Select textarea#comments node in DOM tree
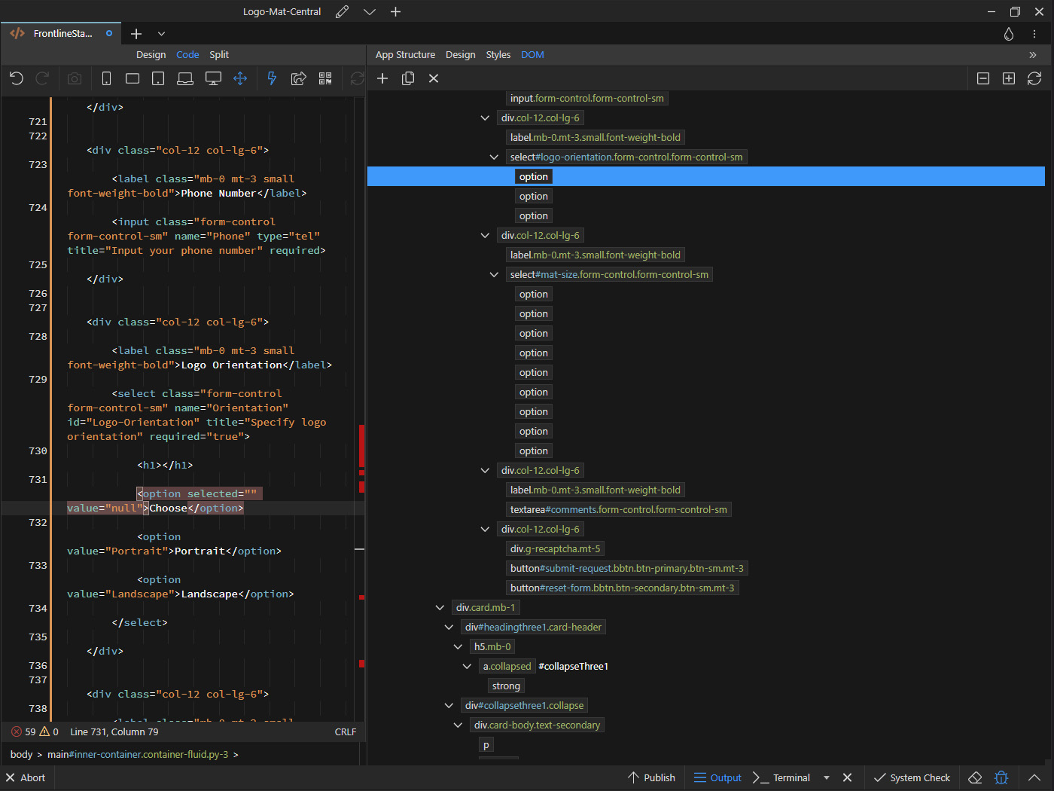 pyautogui.click(x=618, y=510)
